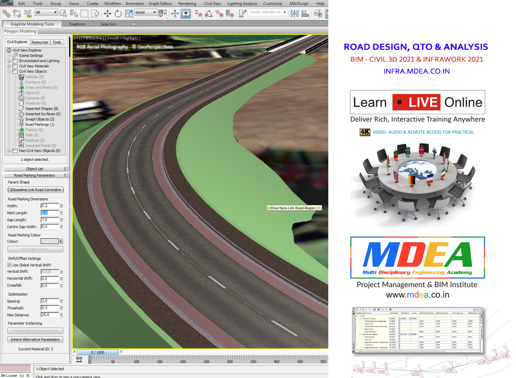Switch to the Resources tab
516x378 pixels.
pyautogui.click(x=40, y=42)
